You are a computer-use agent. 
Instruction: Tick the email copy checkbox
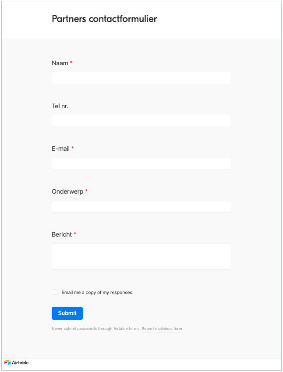[x=55, y=292]
